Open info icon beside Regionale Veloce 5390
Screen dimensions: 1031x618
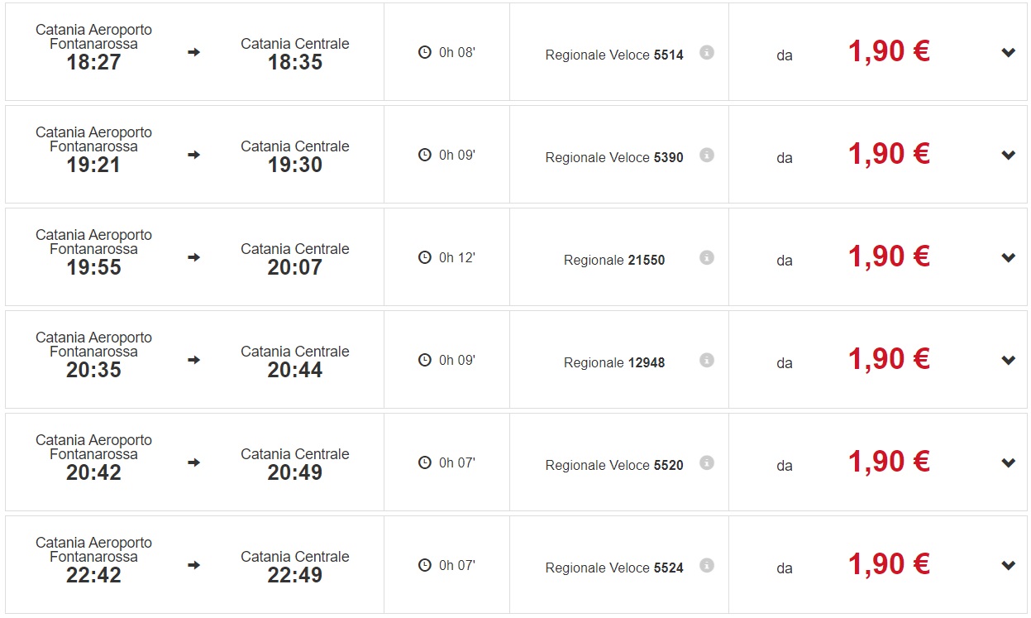706,155
